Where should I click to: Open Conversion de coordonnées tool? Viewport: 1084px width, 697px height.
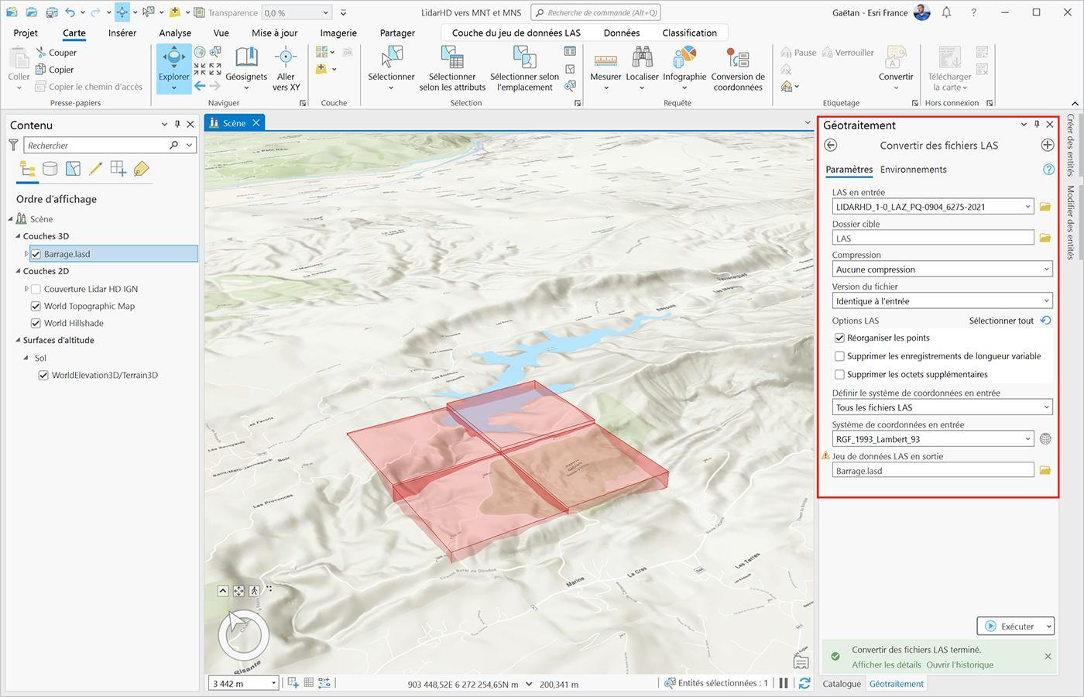(x=738, y=68)
